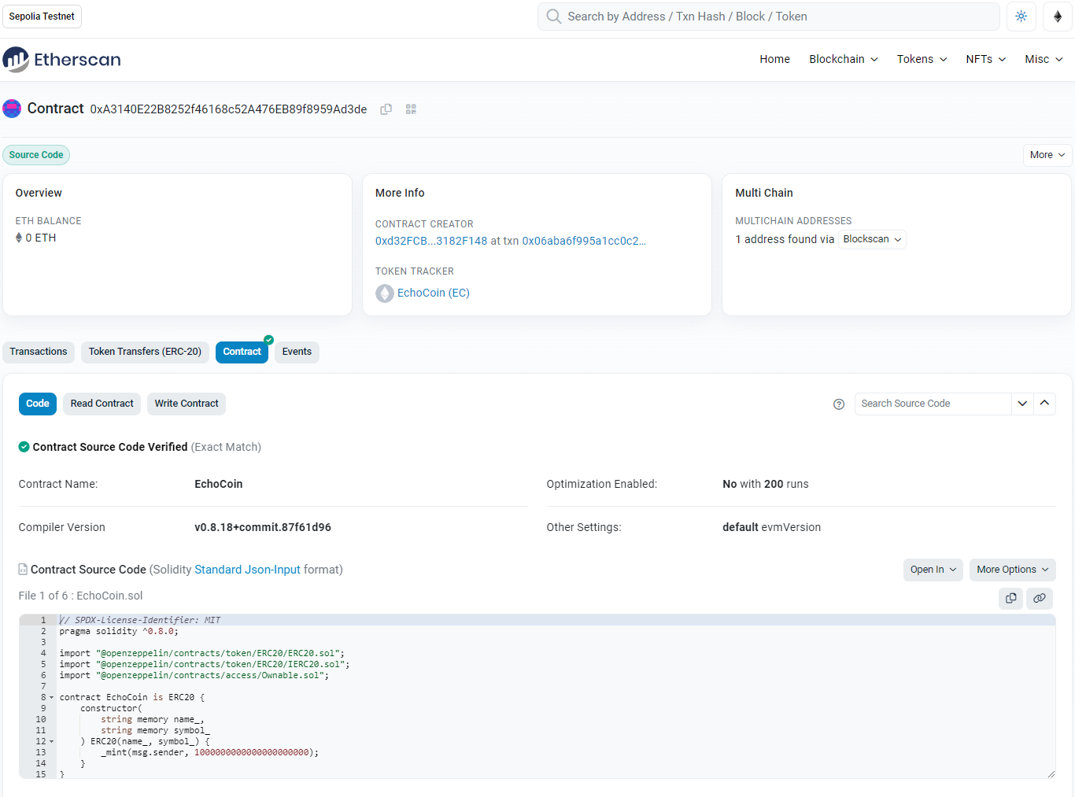Click the EchoCoin token icon

tap(385, 293)
